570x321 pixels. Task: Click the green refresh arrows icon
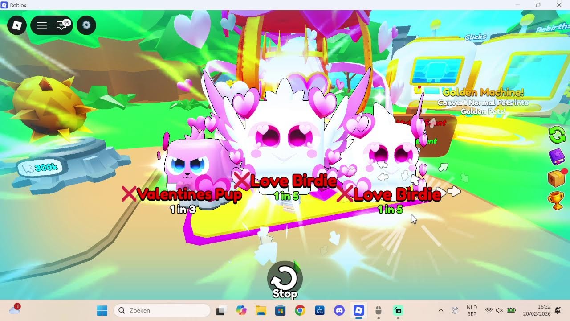557,135
